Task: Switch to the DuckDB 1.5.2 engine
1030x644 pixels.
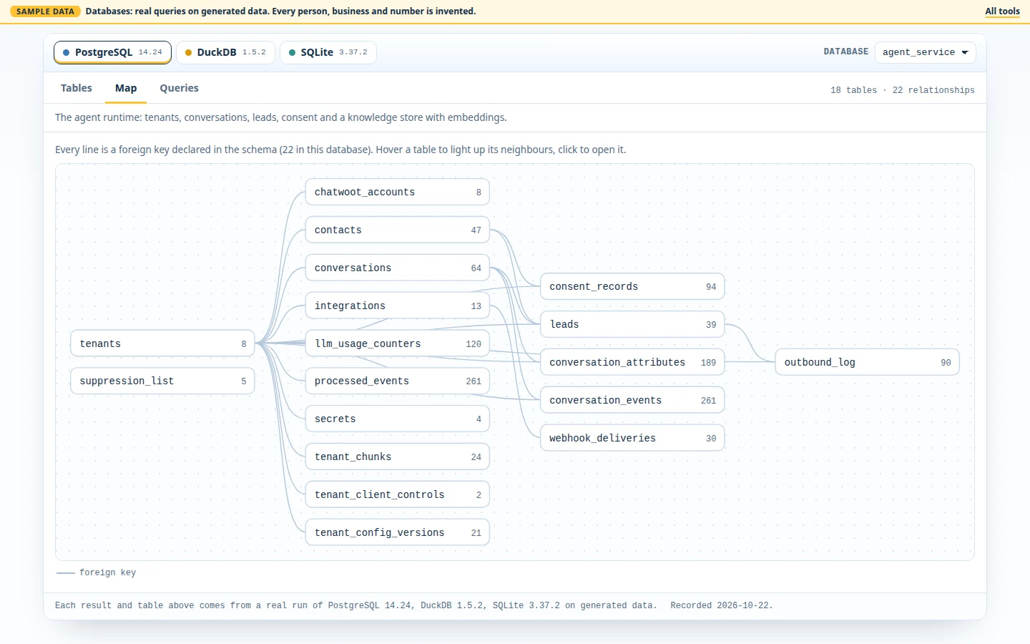Action: pyautogui.click(x=225, y=52)
